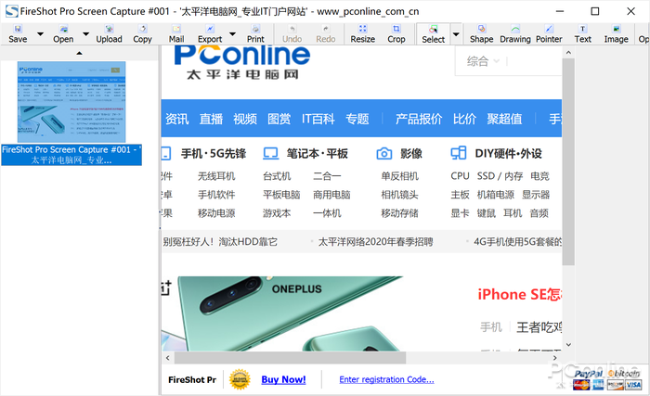
Task: Open the 平板电脑 link
Action: pyautogui.click(x=281, y=195)
